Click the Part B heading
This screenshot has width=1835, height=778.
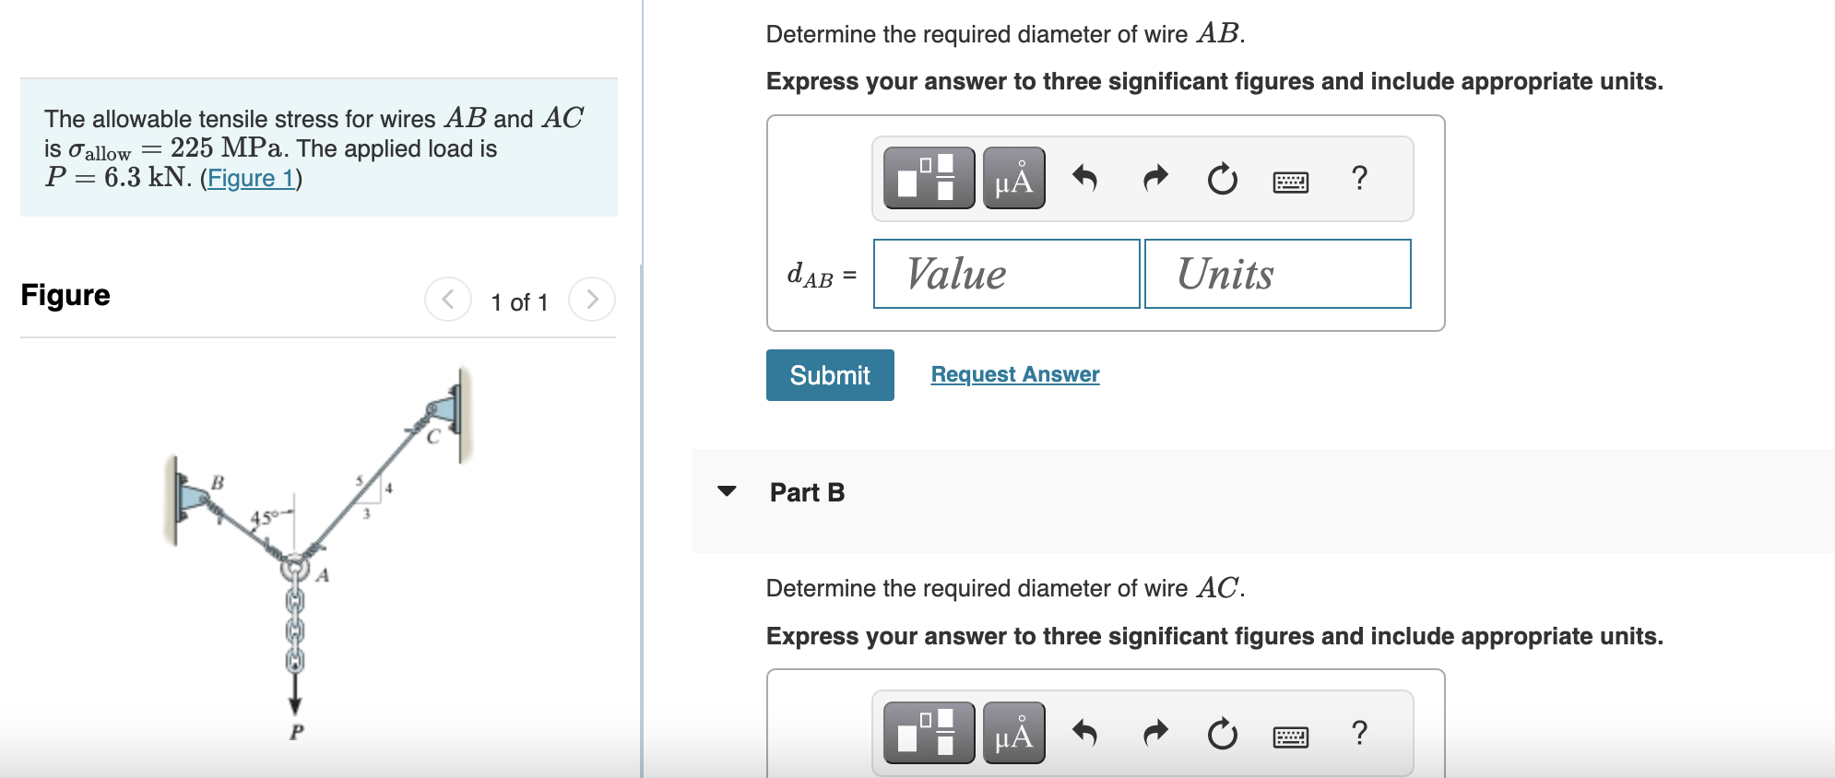(x=806, y=492)
